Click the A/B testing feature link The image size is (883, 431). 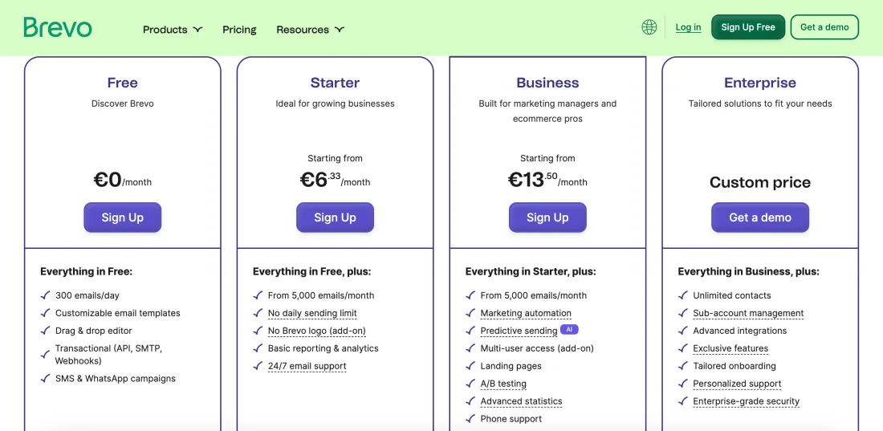[x=503, y=384]
